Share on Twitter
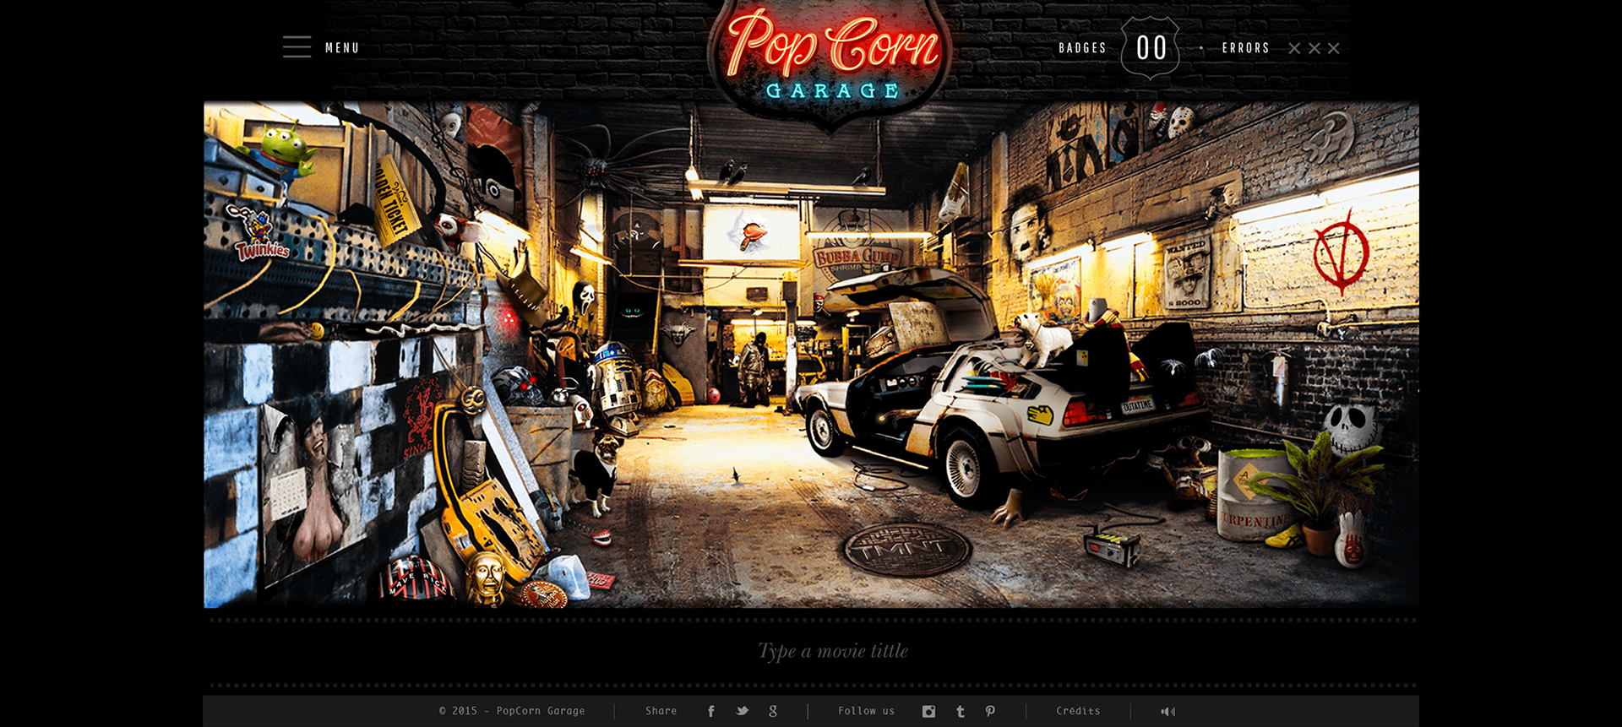The height and width of the screenshot is (727, 1622). tap(742, 711)
